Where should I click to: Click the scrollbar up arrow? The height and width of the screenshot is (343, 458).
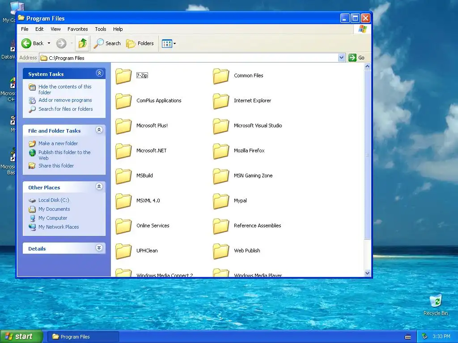point(368,67)
